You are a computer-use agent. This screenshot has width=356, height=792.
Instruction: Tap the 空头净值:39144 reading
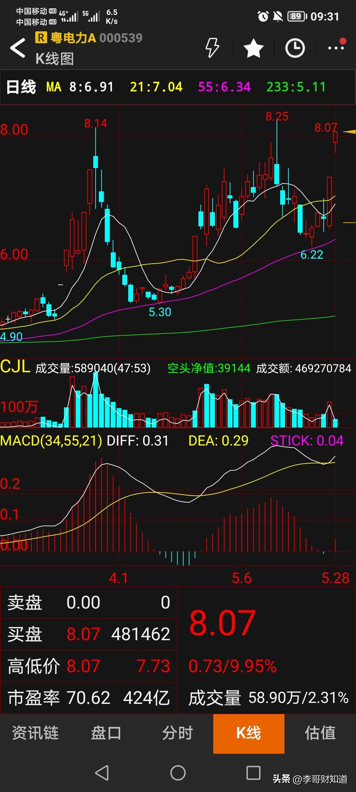click(x=209, y=368)
